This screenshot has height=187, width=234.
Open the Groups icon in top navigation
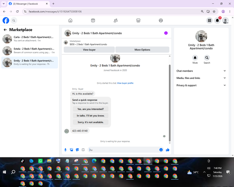pos(161,21)
